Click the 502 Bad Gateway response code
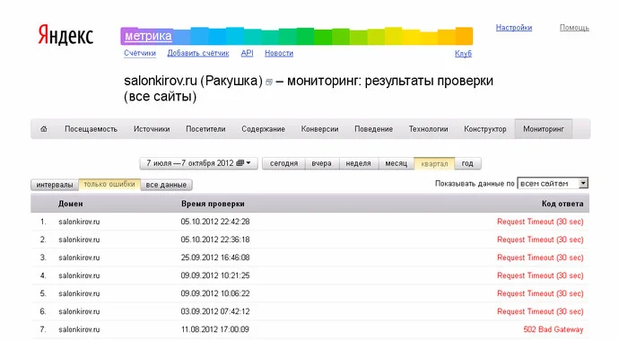The width and height of the screenshot is (619, 340). click(554, 329)
